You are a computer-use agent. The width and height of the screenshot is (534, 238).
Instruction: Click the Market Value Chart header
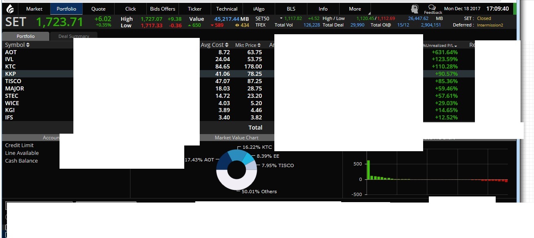(x=236, y=138)
